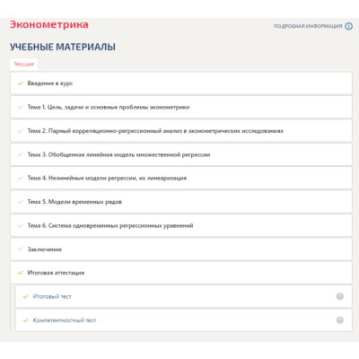
Task: Click grey checkmark beside Тема 5
Action: (x=21, y=202)
